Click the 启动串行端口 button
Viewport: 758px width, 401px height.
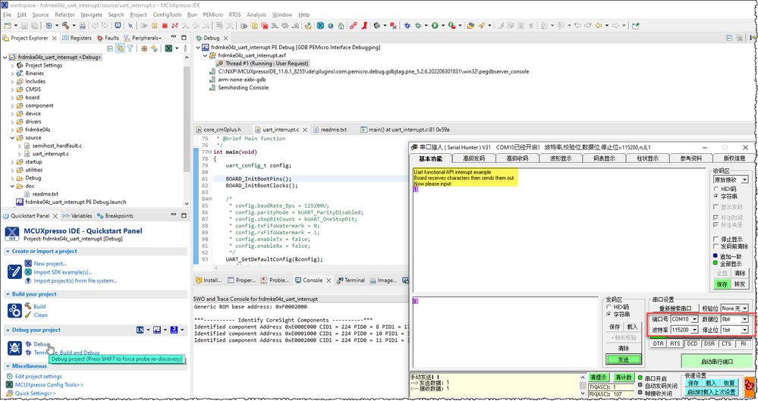click(717, 362)
